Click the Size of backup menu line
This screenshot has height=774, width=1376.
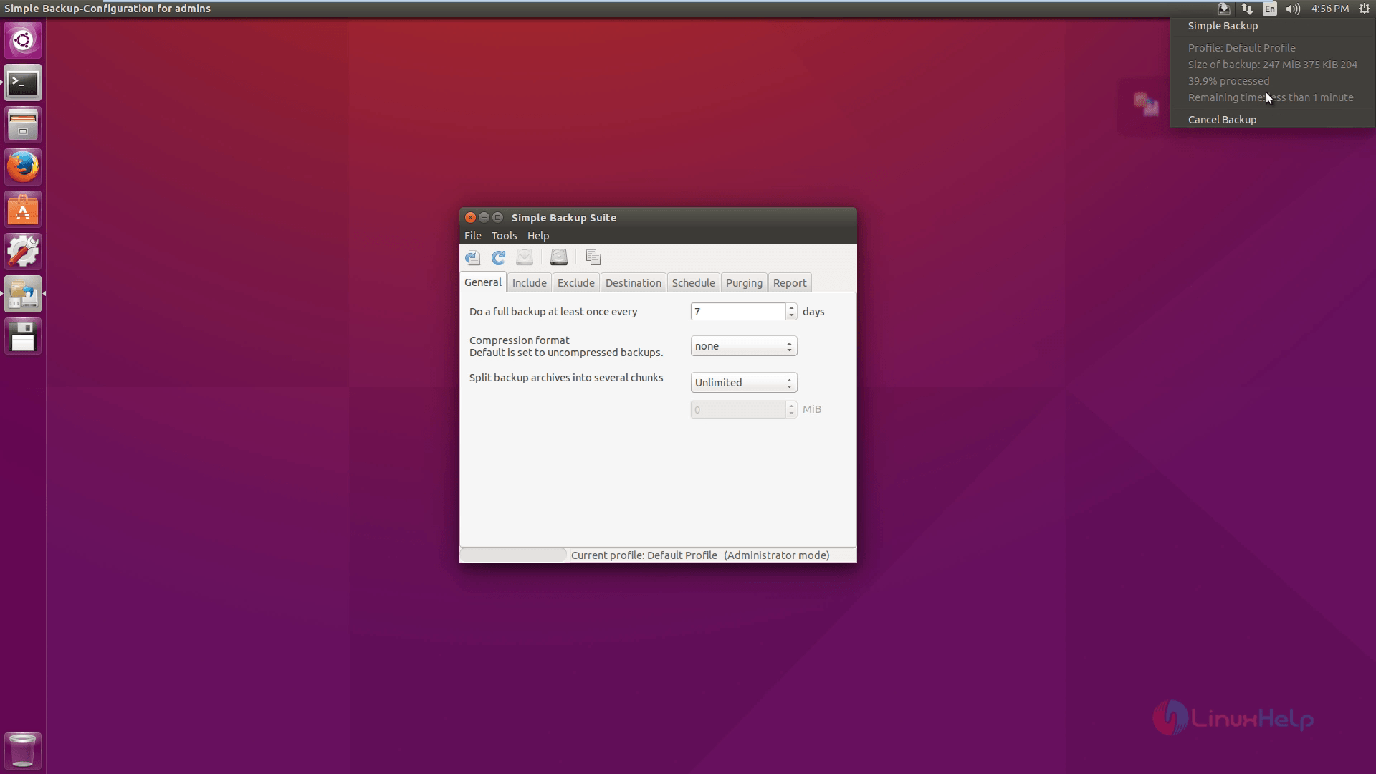coord(1272,64)
